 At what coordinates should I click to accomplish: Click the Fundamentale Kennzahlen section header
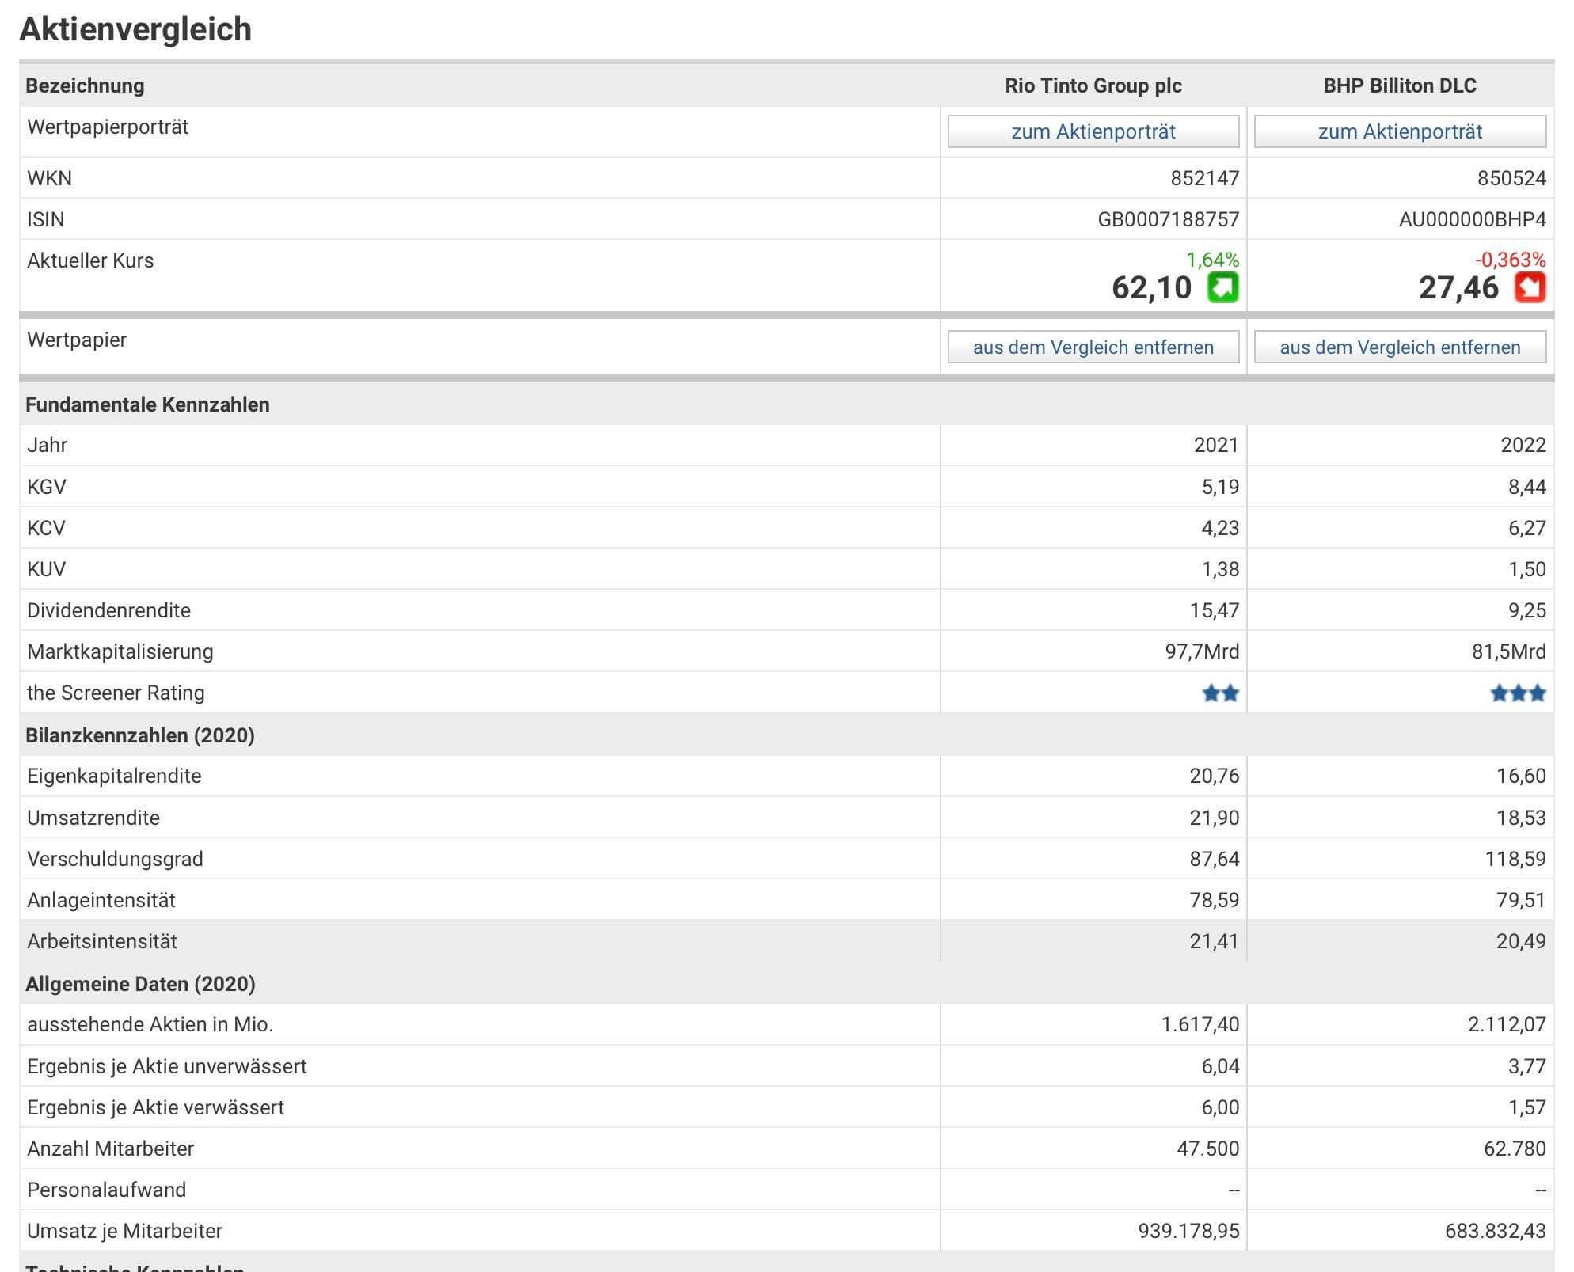pos(147,404)
